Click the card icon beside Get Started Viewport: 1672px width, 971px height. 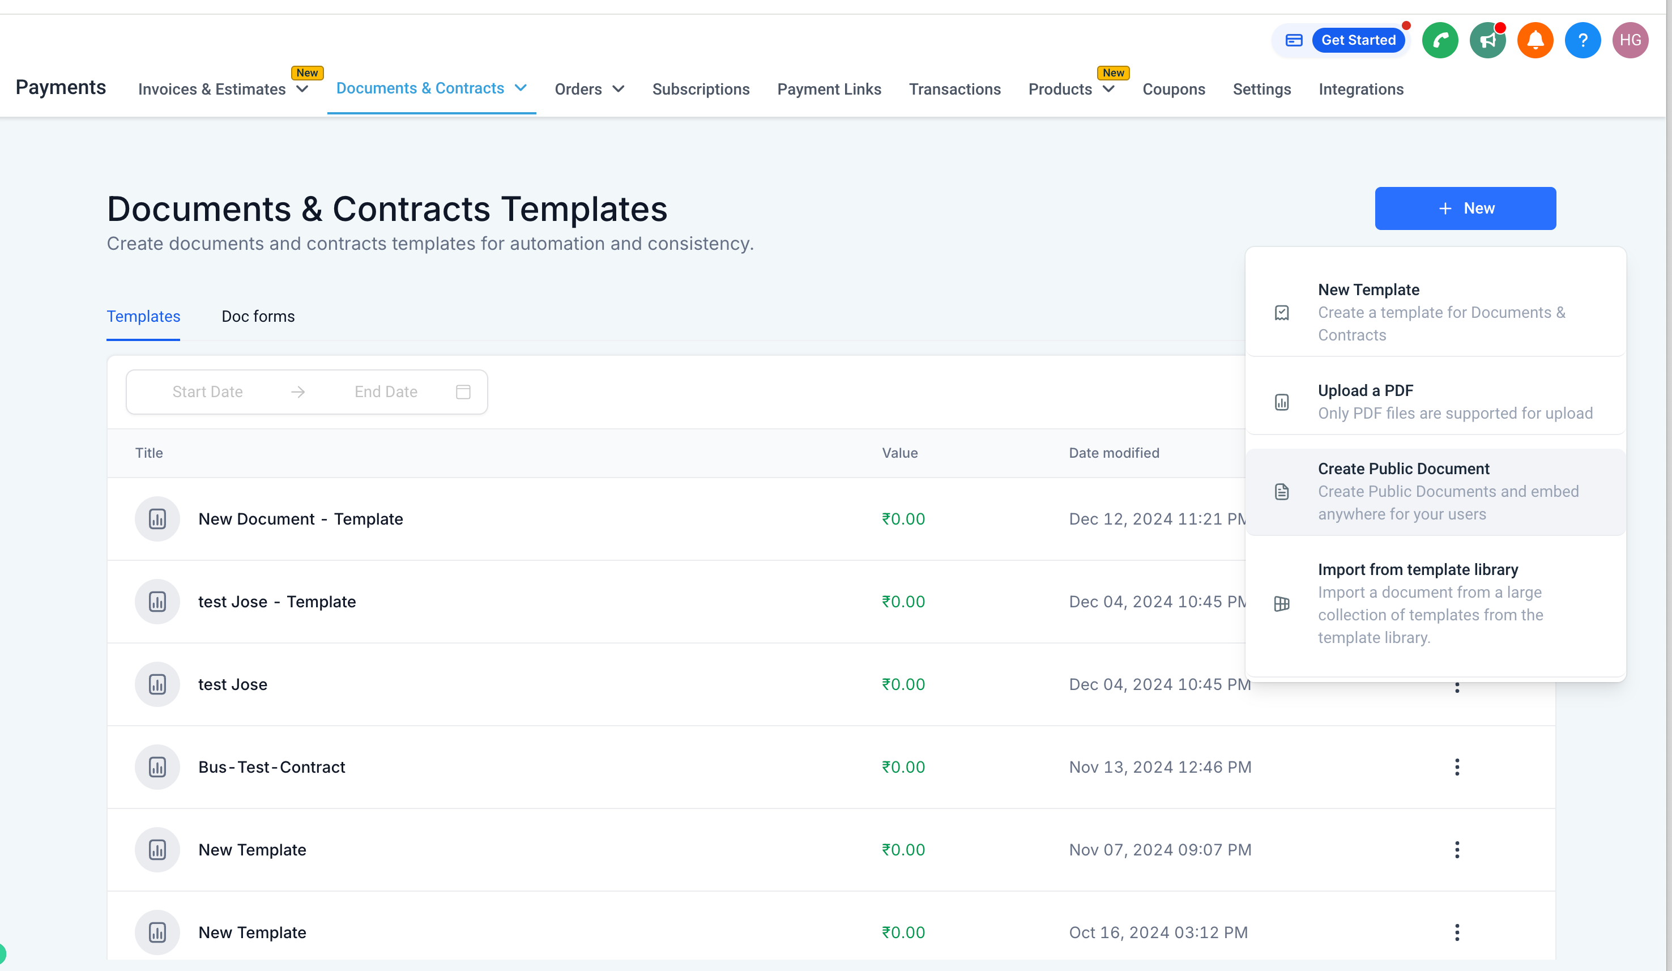(x=1294, y=40)
